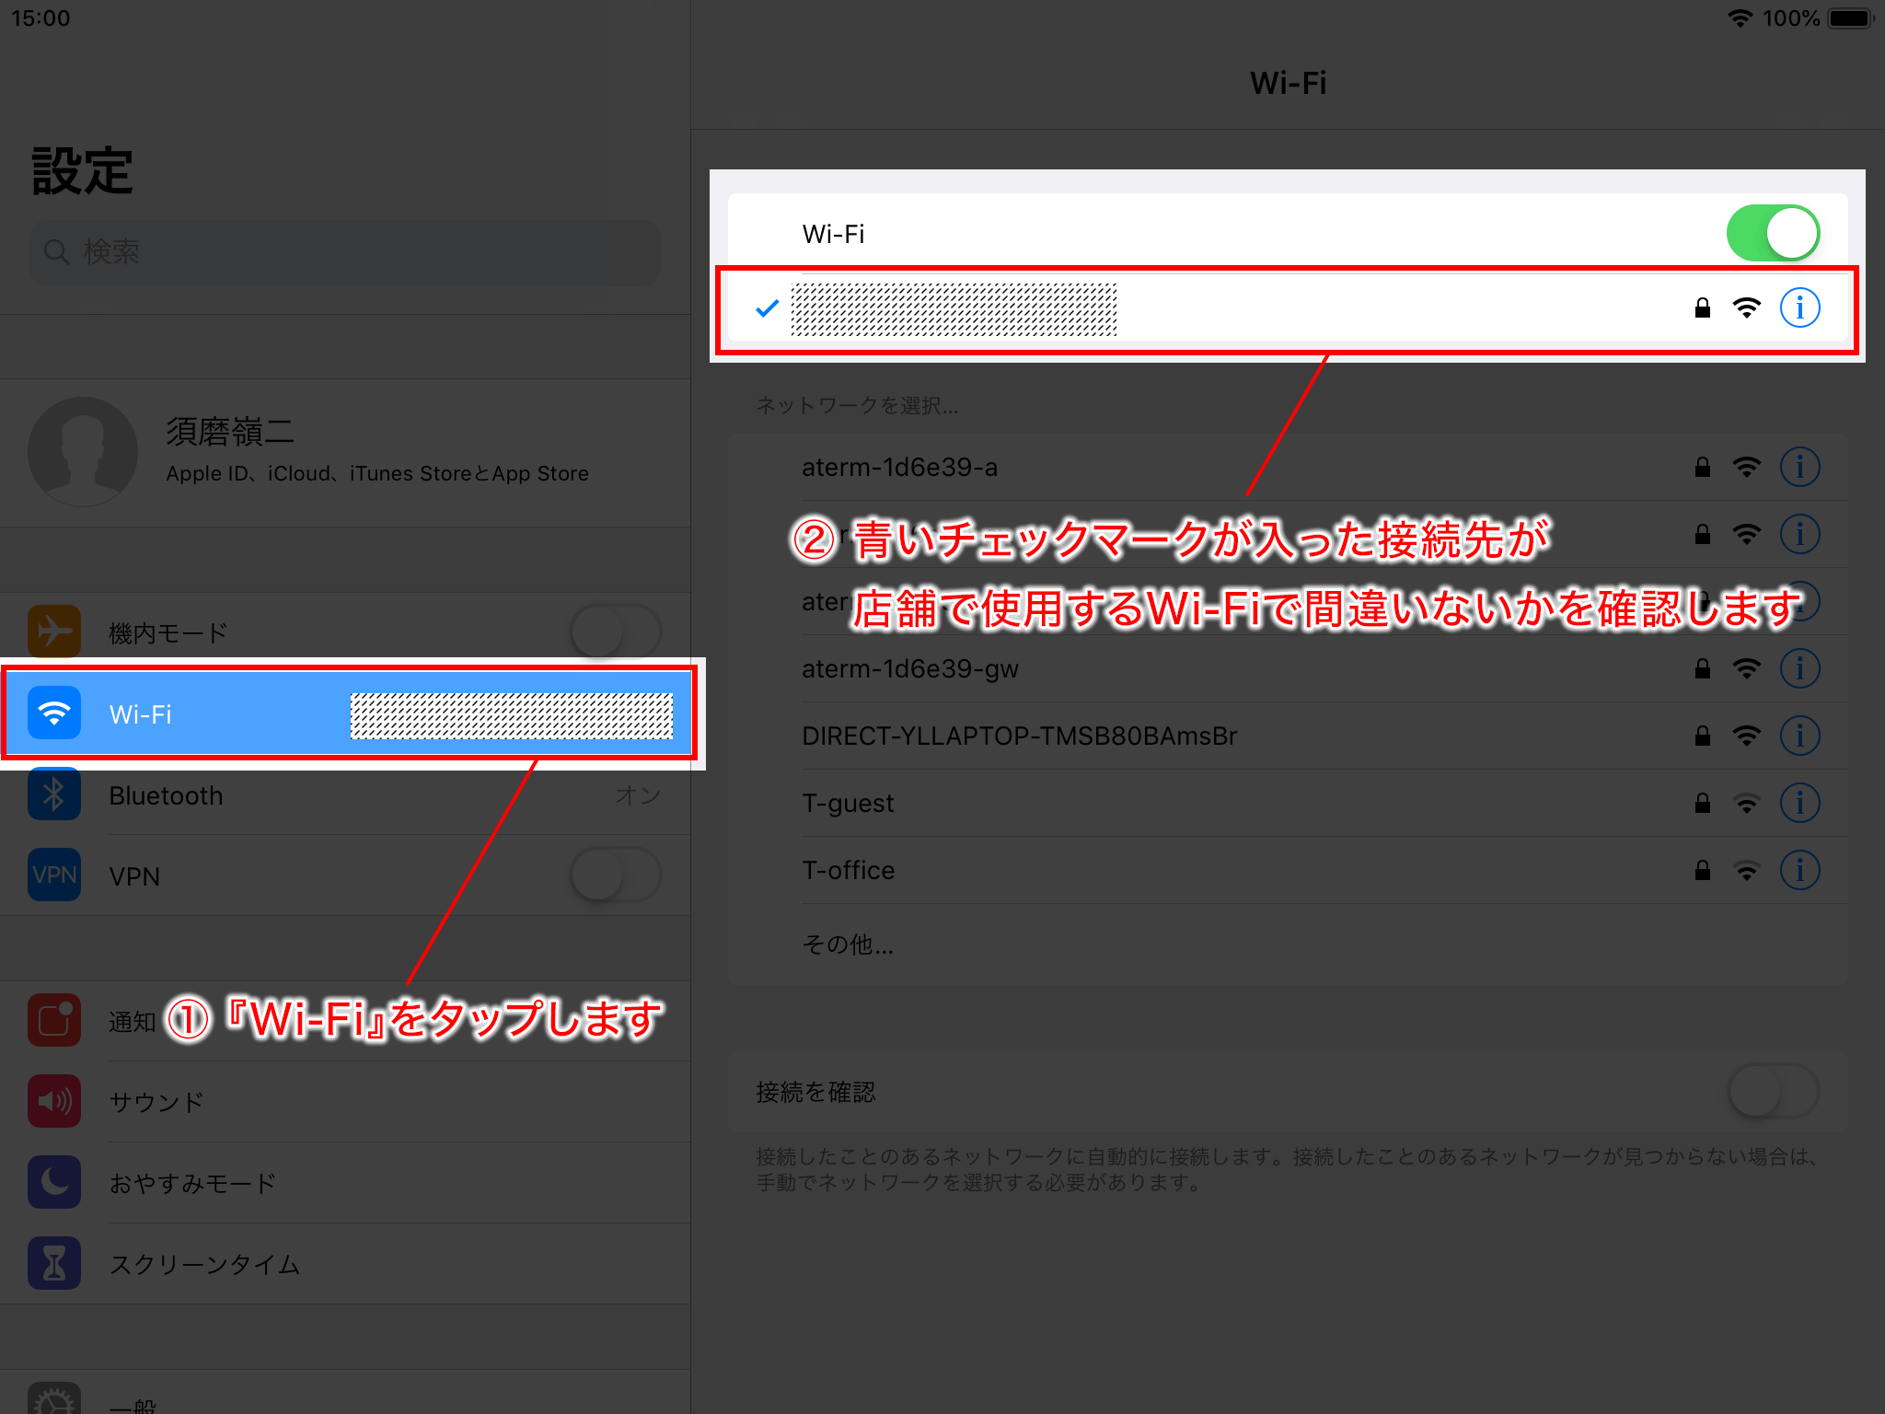Tap lock icon of DIRECT-YLLAPTOP-TMSB80BAmsBr row
Viewport: 1885px width, 1414px height.
pos(1703,736)
